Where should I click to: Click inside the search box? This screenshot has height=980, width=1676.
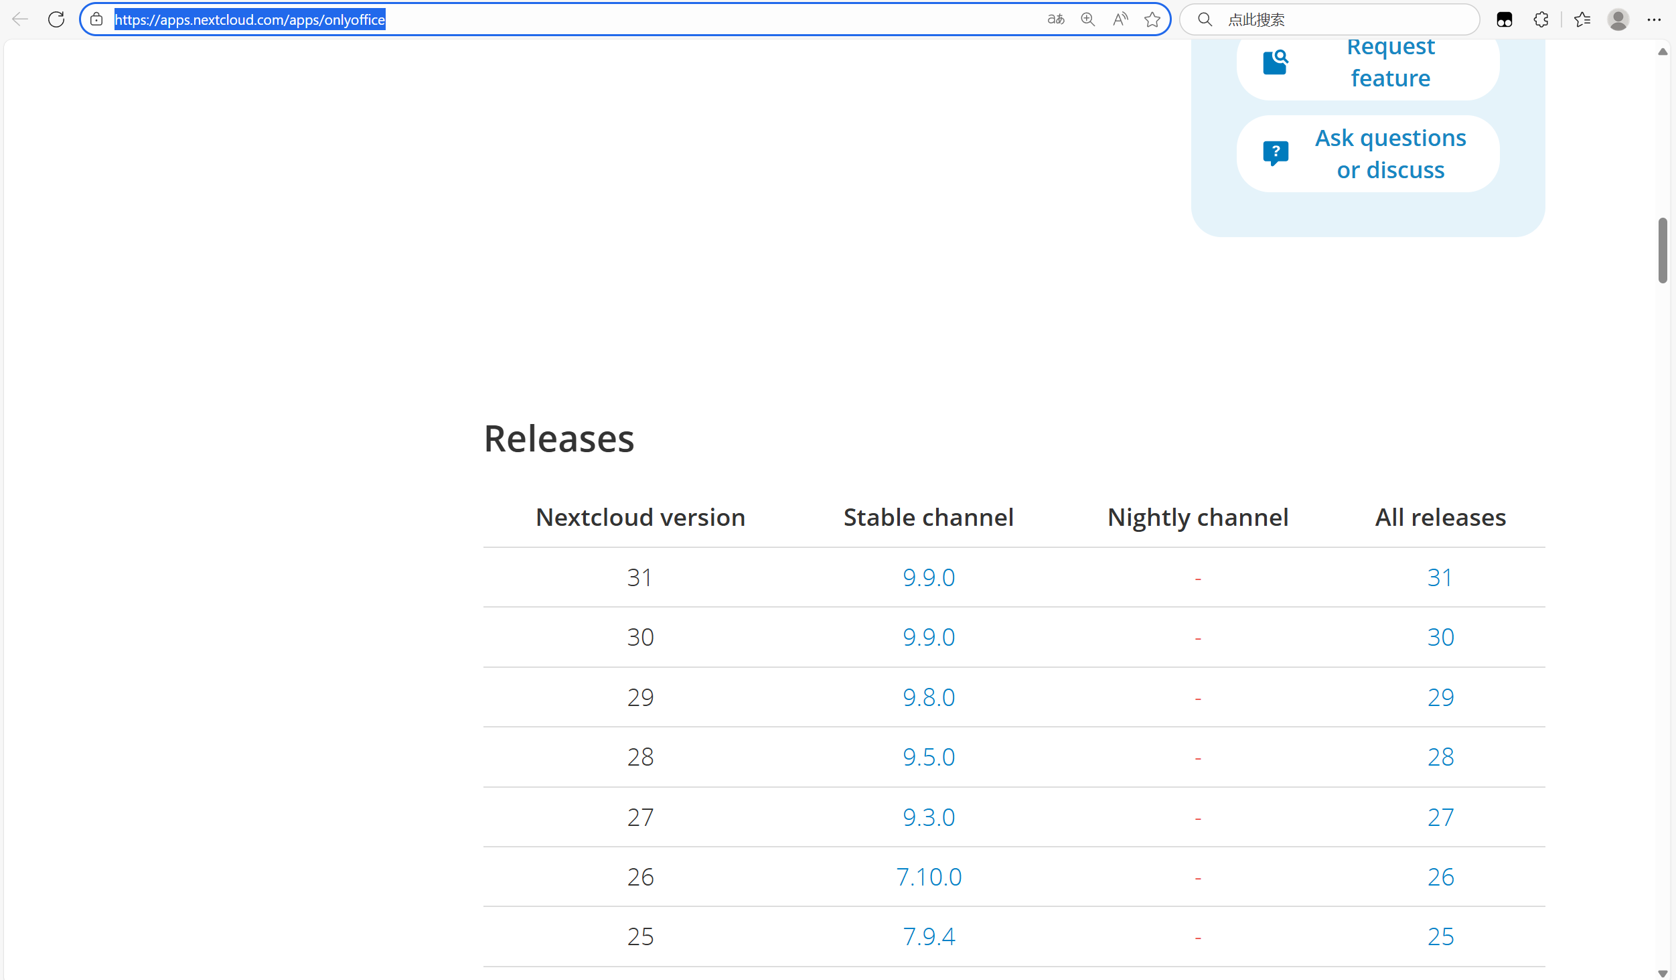pyautogui.click(x=1332, y=19)
